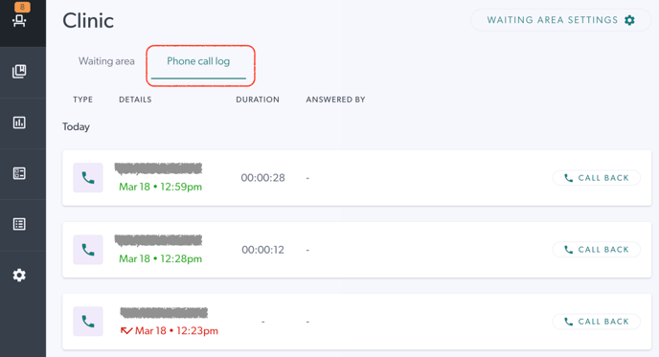
Task: Switch to the Waiting area tab
Action: 106,61
